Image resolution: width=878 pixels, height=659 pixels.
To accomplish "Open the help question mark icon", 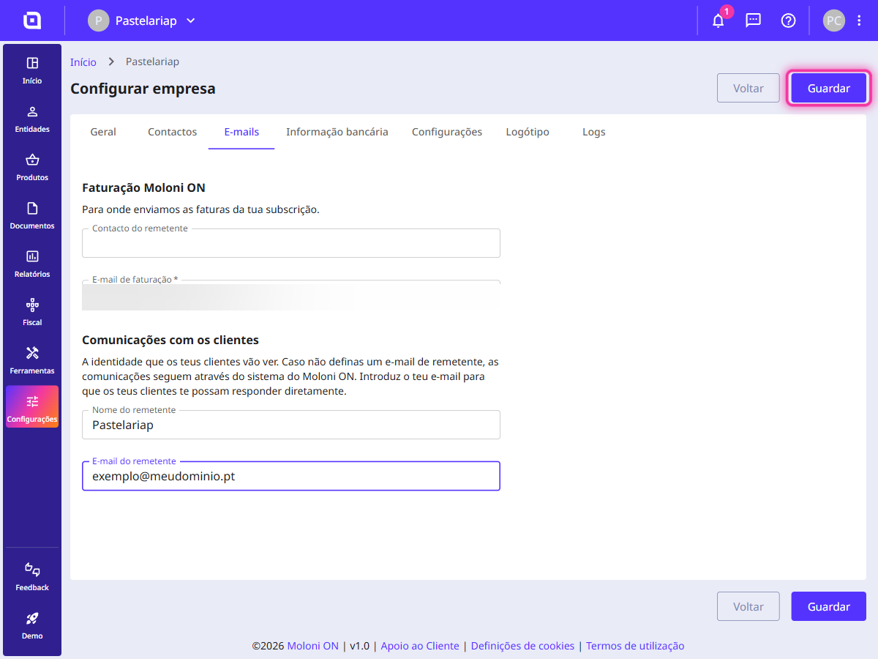I will (x=788, y=21).
